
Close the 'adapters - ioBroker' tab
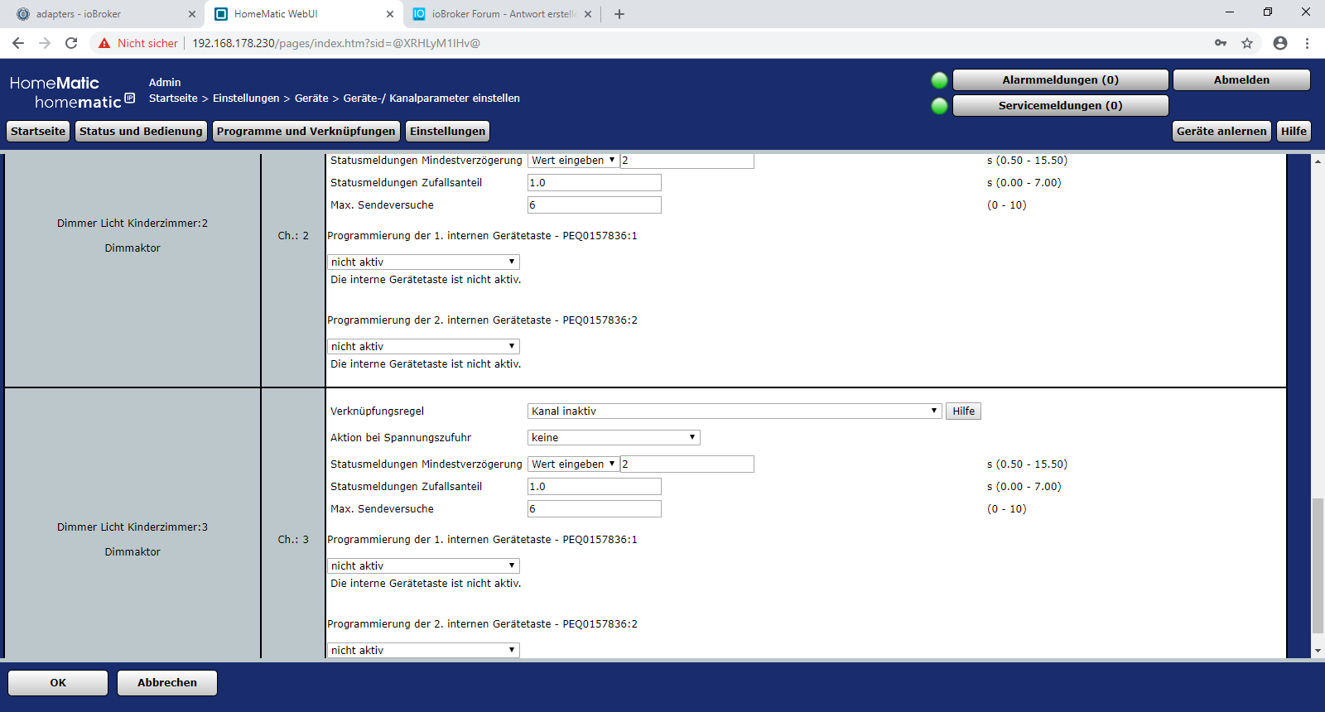click(192, 14)
